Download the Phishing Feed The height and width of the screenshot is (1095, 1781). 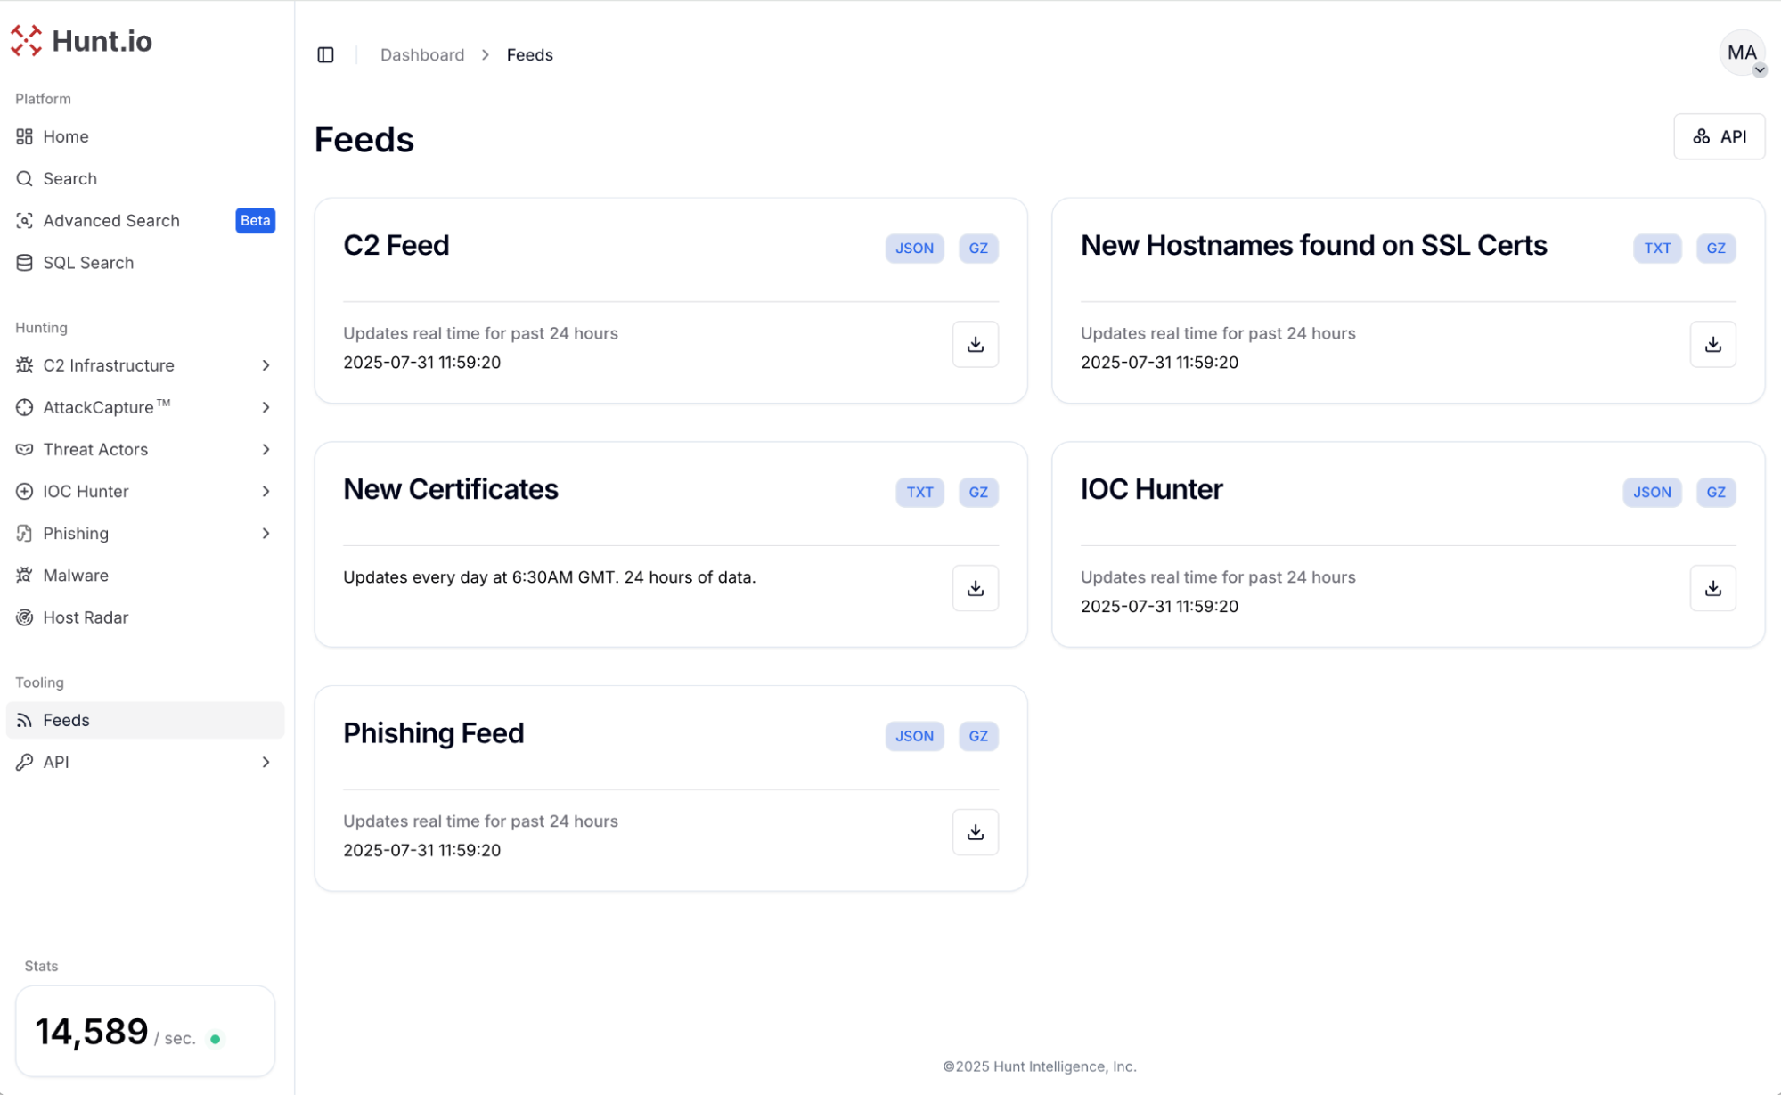click(x=975, y=832)
